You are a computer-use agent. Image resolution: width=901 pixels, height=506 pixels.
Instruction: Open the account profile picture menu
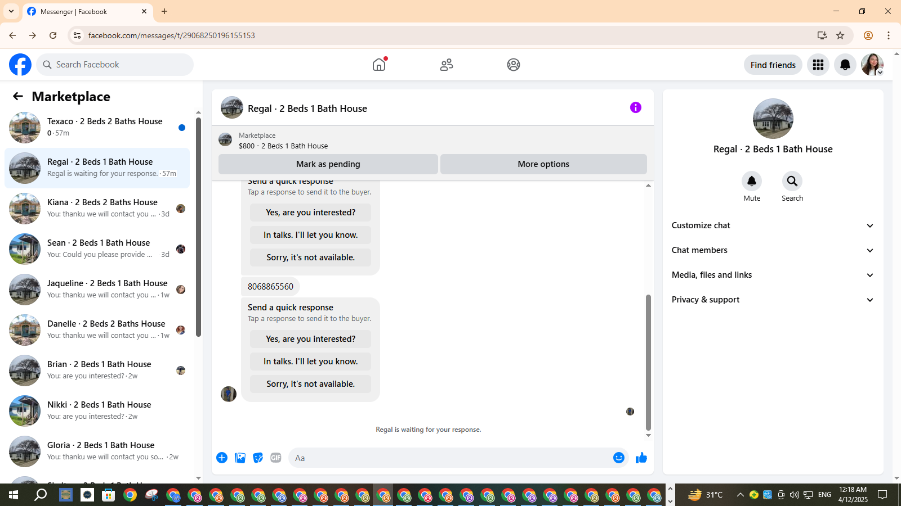(872, 65)
